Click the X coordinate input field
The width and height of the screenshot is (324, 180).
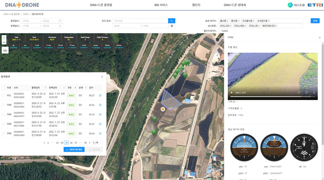[x=127, y=26]
